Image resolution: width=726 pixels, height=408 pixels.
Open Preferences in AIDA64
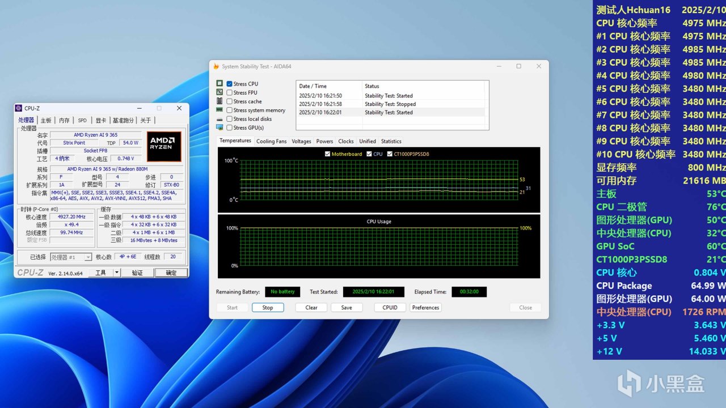(x=425, y=308)
